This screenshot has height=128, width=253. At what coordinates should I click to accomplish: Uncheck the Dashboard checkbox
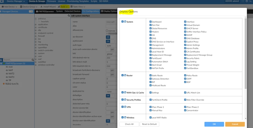pyautogui.click(x=150, y=22)
